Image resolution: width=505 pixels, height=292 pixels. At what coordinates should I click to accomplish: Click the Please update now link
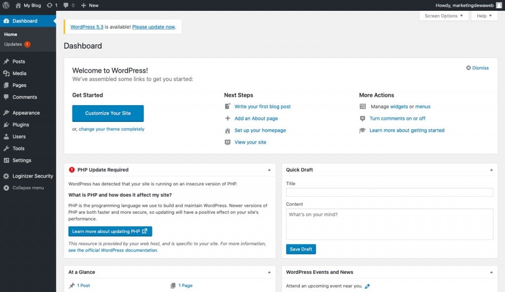pyautogui.click(x=154, y=27)
